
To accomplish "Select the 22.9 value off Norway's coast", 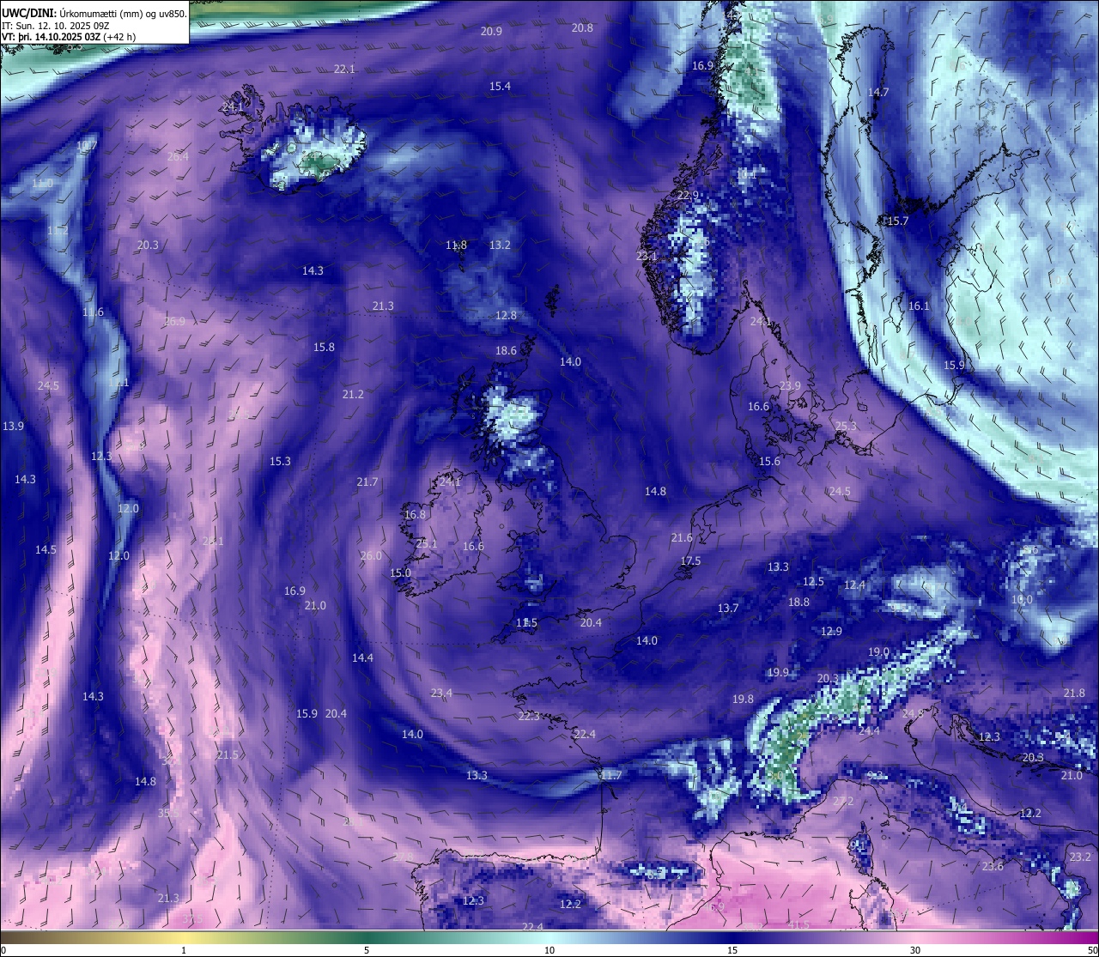I will (688, 195).
